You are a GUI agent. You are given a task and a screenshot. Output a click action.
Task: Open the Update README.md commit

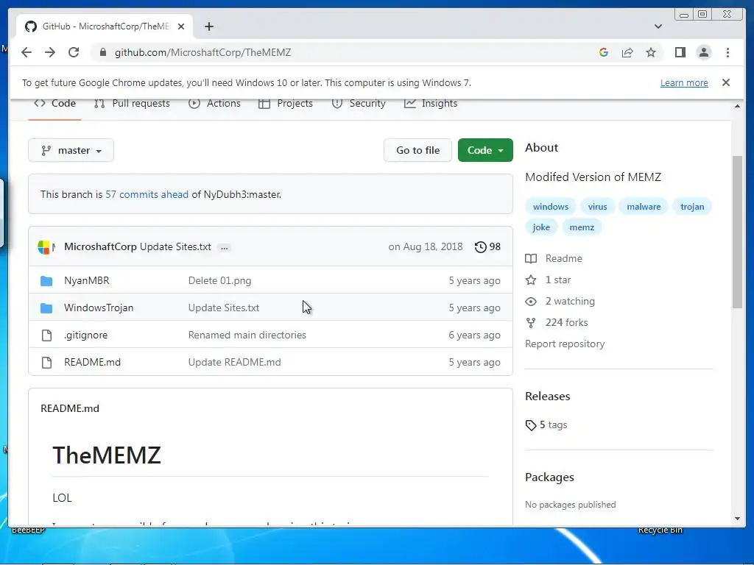click(235, 363)
